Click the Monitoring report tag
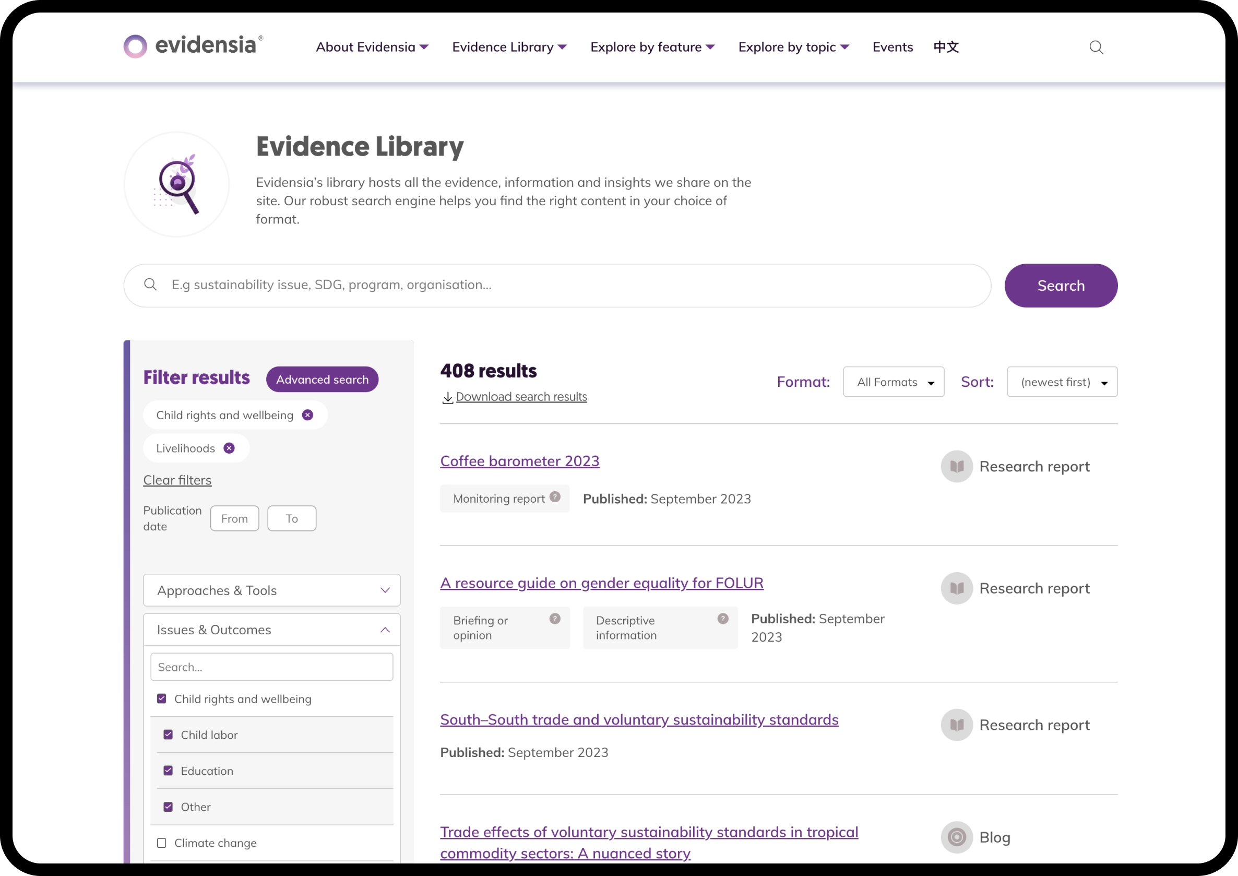 click(x=505, y=499)
